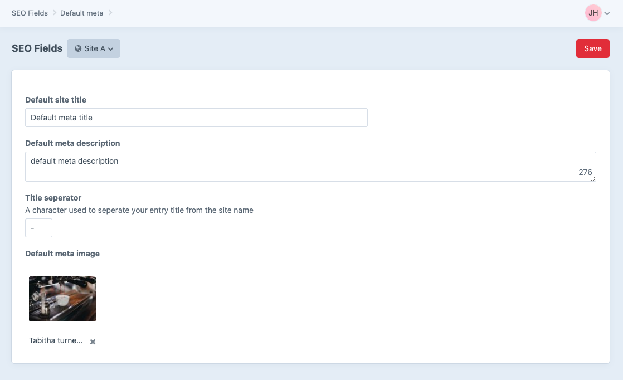Click the chevron after SEO Fields breadcrumb
623x380 pixels.
[x=55, y=13]
